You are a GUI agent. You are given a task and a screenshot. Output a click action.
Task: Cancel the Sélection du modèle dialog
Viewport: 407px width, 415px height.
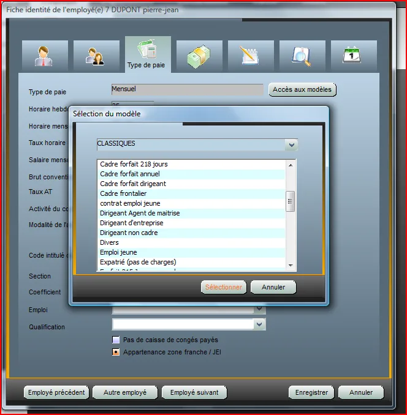pyautogui.click(x=273, y=287)
